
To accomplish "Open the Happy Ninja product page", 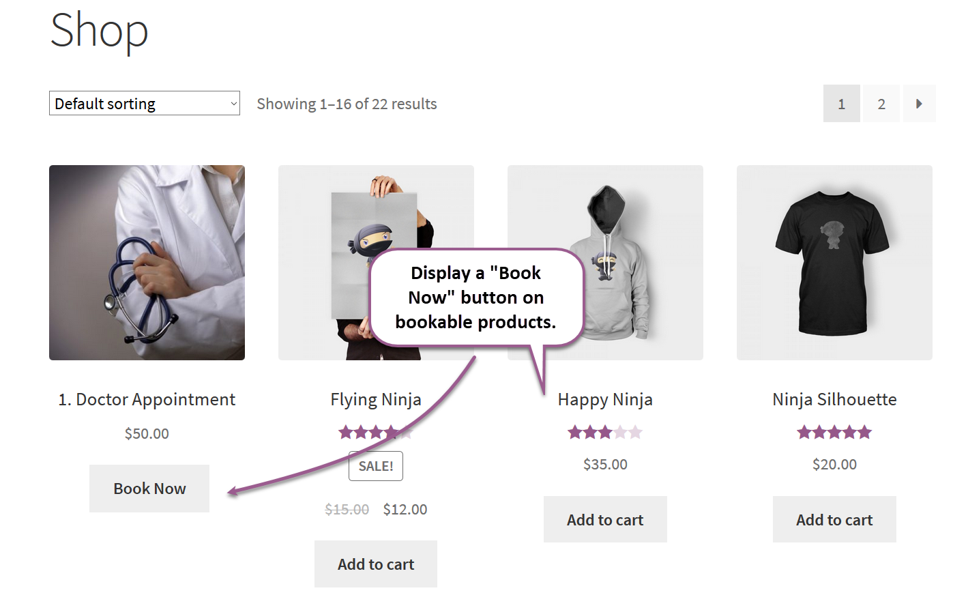I will 604,399.
